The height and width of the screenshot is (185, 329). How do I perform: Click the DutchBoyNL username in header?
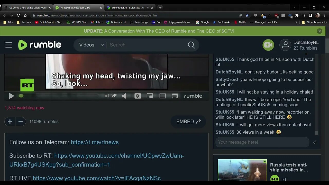point(306,42)
